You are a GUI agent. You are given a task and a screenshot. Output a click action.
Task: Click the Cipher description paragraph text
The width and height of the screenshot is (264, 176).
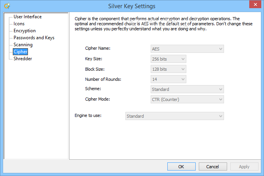pyautogui.click(x=163, y=24)
